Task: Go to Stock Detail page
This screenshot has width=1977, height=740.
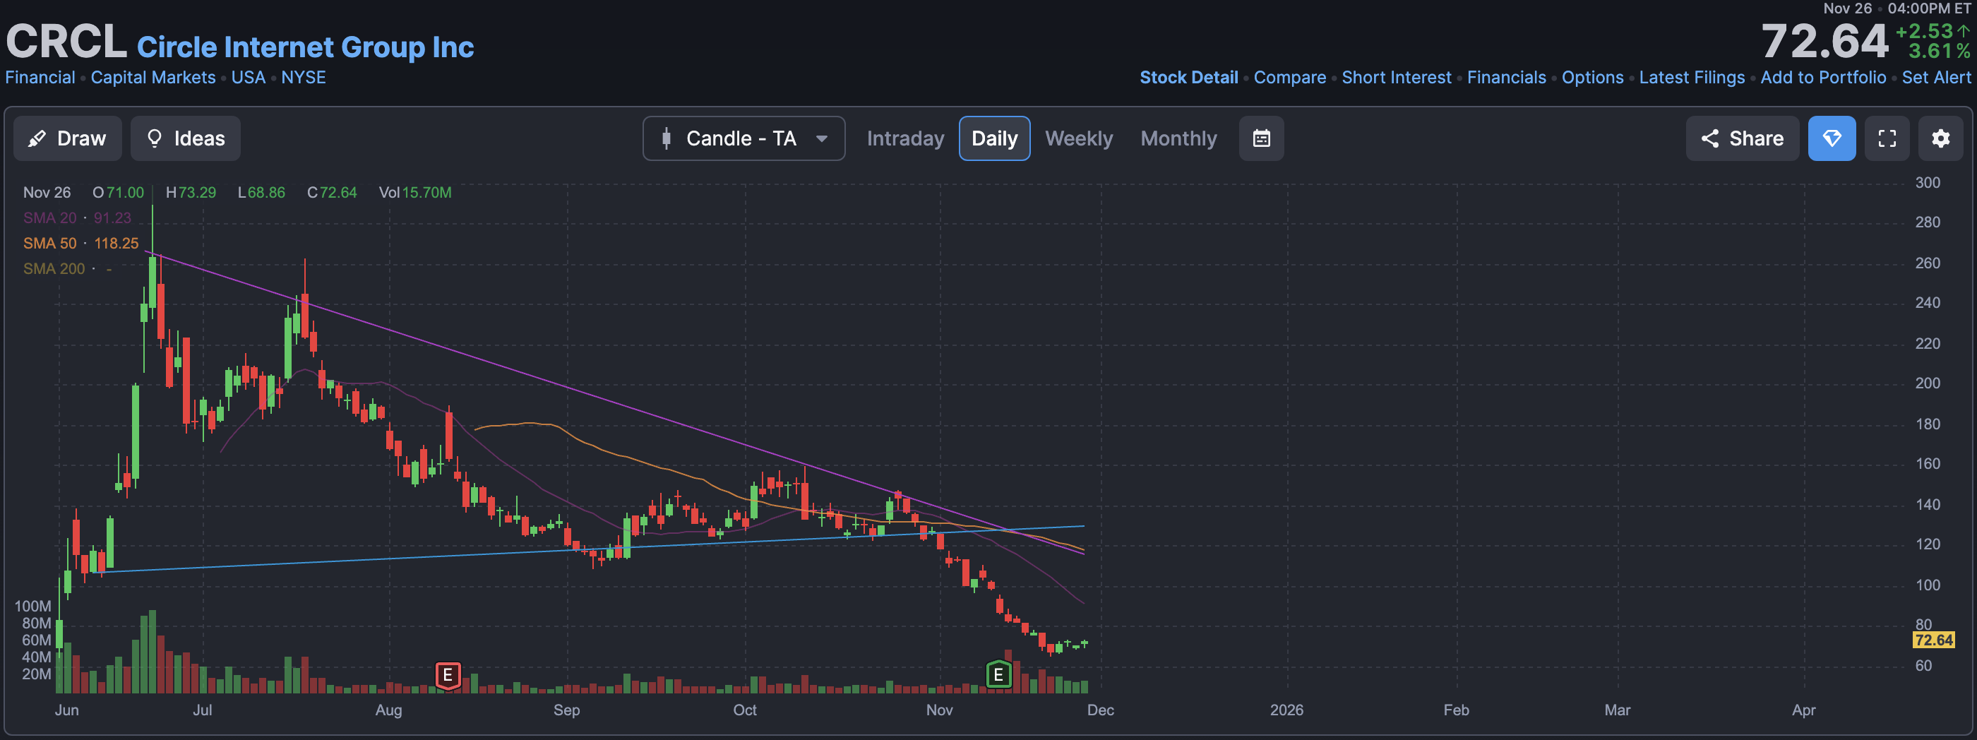Action: point(1189,78)
